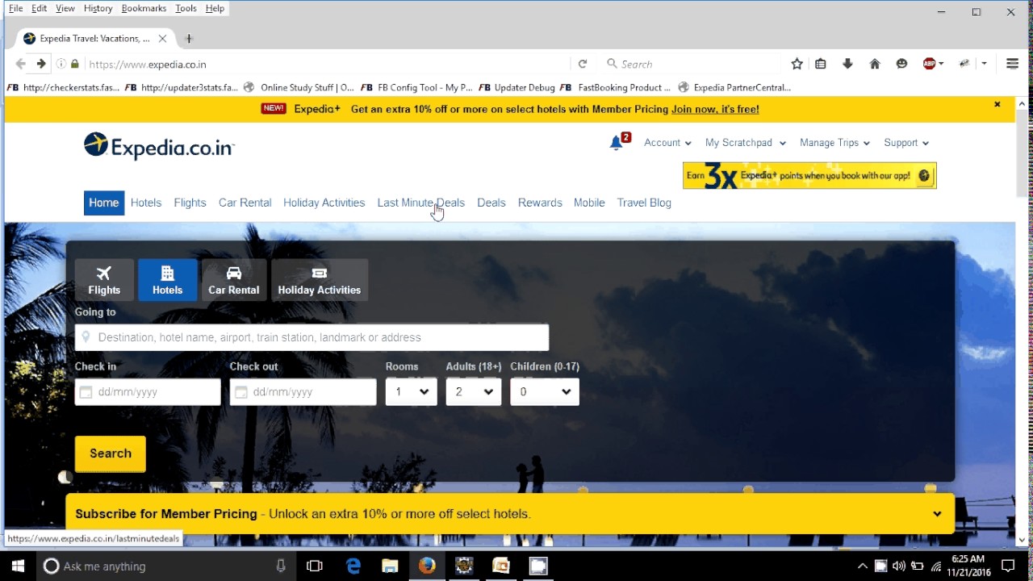Close the Expedia Travel tab
The width and height of the screenshot is (1033, 581).
(162, 38)
